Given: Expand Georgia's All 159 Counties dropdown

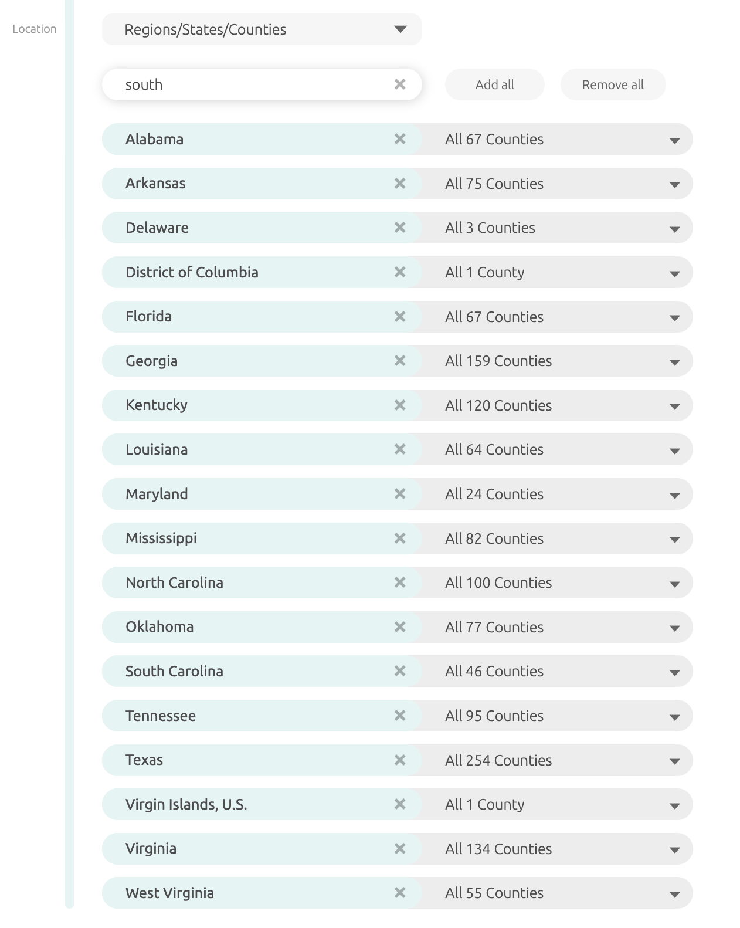Looking at the screenshot, I should 557,361.
